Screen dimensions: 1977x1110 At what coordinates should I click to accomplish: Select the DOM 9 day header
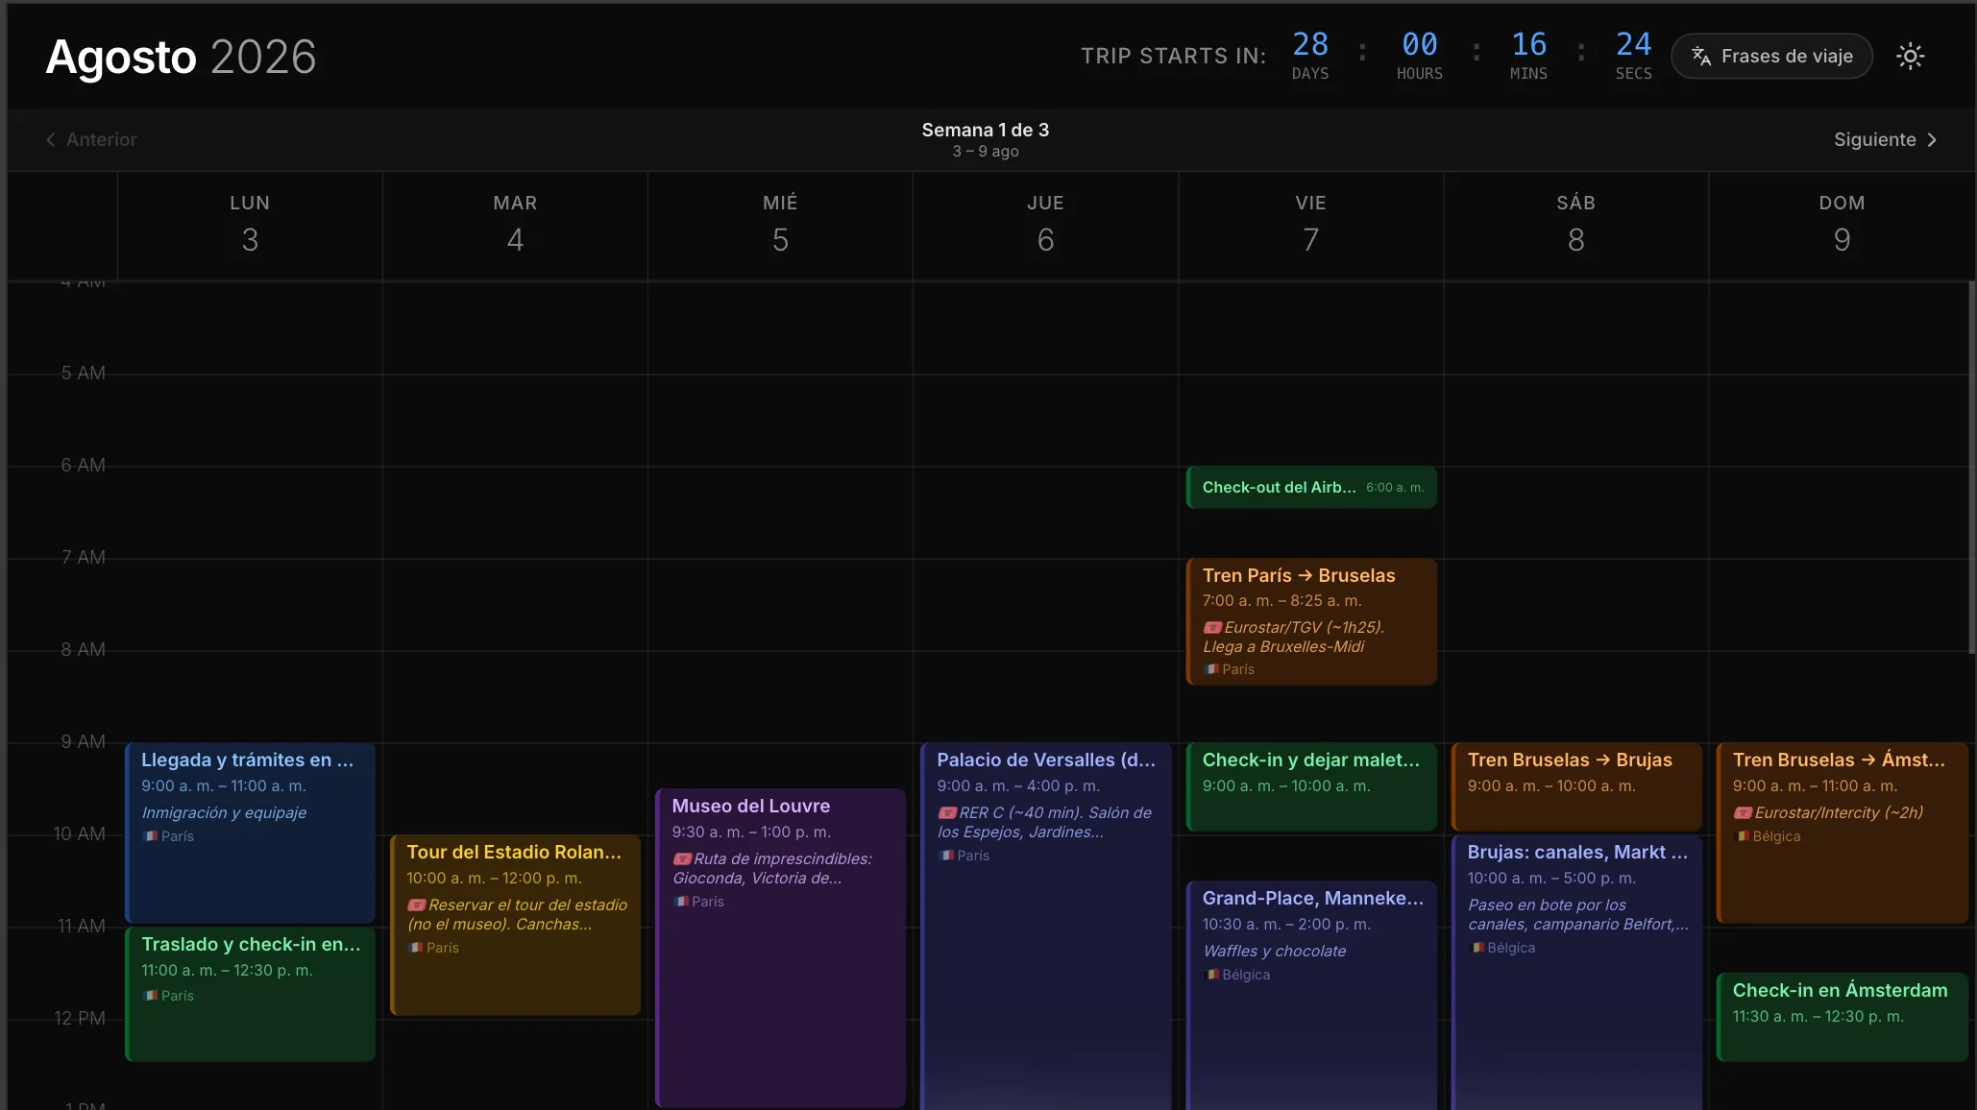click(x=1842, y=225)
